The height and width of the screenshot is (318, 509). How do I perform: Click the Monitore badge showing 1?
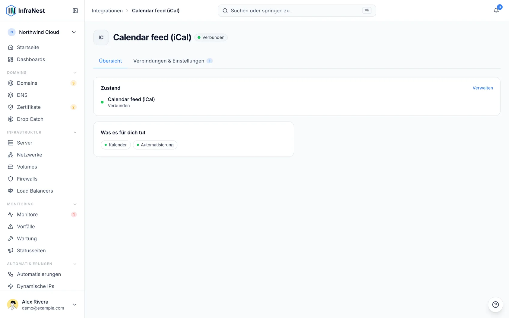74,215
